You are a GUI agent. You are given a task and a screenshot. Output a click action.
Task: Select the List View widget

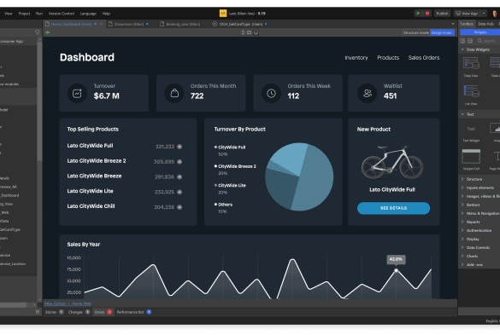click(x=471, y=95)
